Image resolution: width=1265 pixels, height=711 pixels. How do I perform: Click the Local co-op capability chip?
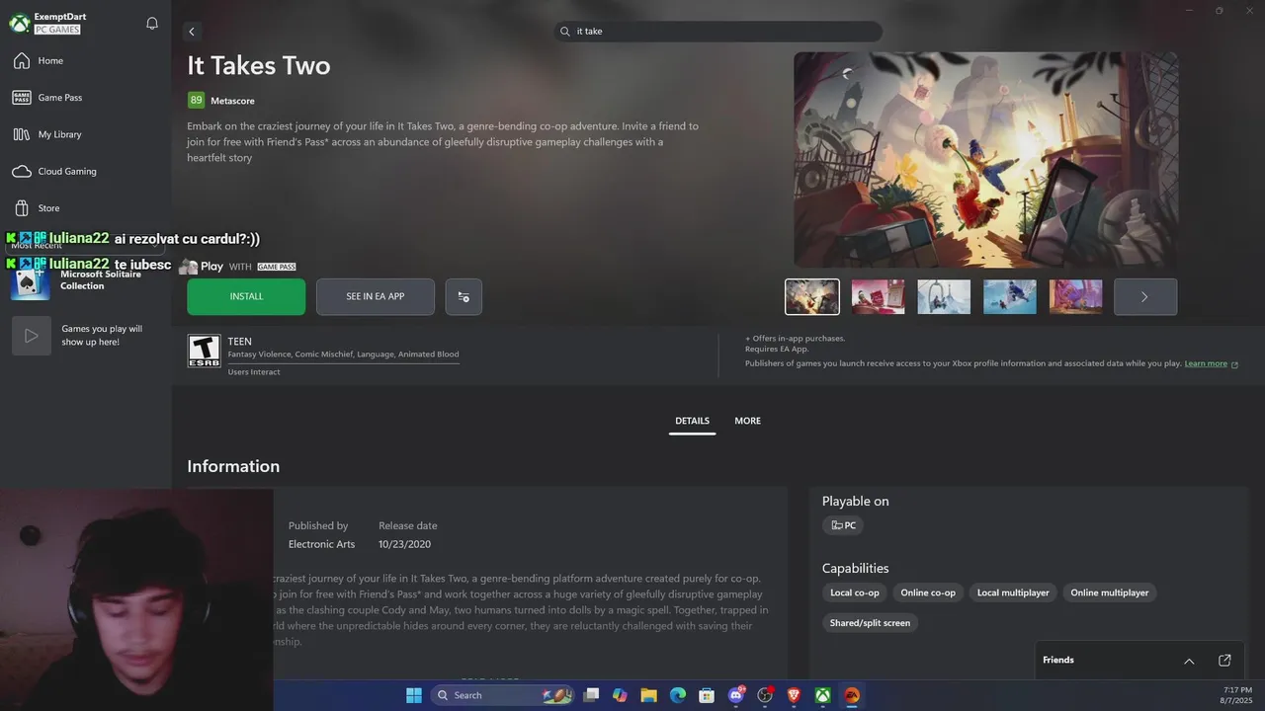click(855, 592)
